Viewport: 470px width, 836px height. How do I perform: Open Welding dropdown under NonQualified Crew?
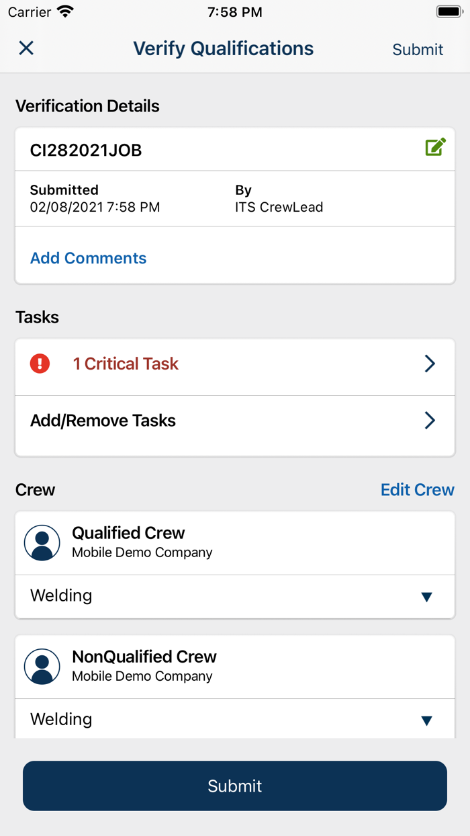426,719
